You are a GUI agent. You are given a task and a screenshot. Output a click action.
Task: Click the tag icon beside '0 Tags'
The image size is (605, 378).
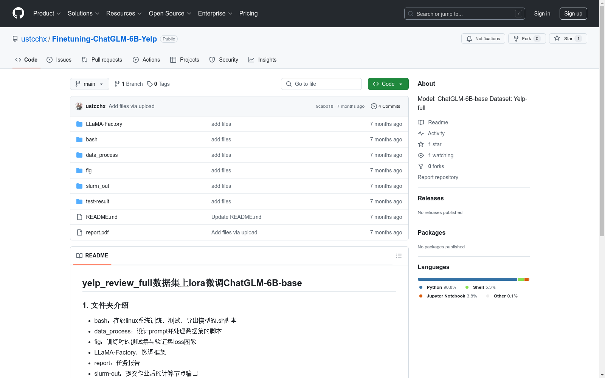[x=150, y=84]
